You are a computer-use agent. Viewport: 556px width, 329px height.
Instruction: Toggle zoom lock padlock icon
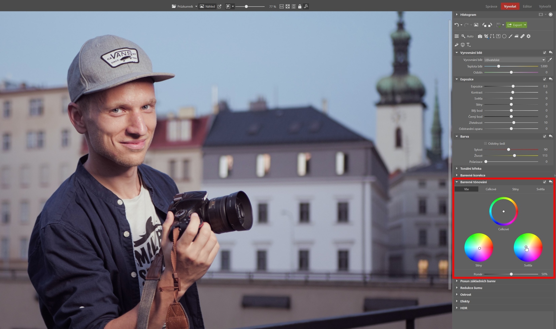tap(300, 6)
